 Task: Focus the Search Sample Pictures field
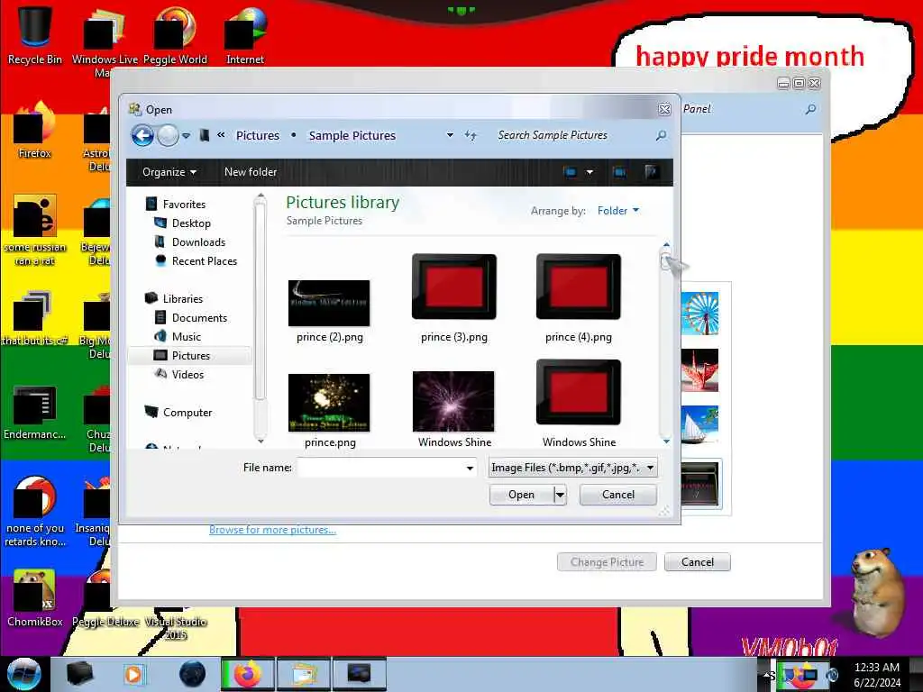pos(571,135)
